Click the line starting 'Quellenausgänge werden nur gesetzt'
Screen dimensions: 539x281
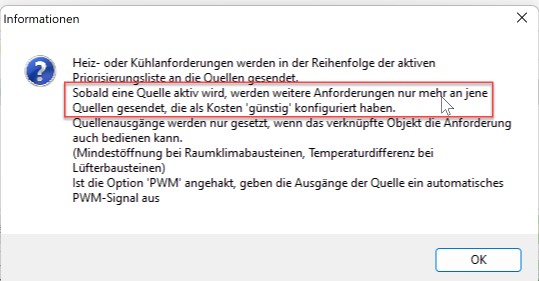tap(291, 123)
